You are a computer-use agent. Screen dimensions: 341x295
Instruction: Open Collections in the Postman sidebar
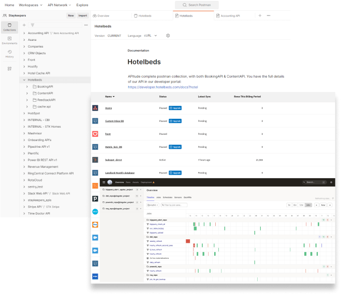pos(9,27)
